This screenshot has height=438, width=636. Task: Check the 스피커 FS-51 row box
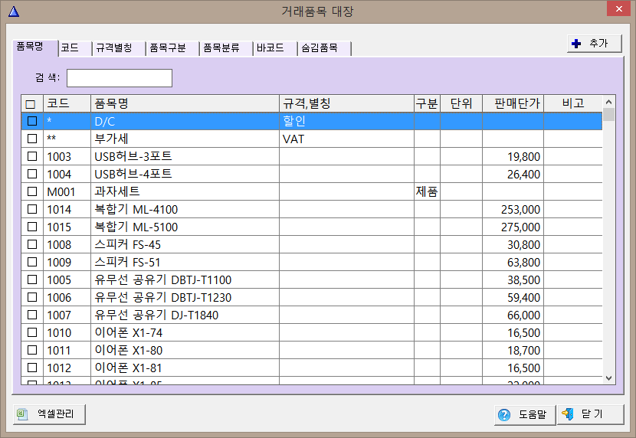coord(32,262)
